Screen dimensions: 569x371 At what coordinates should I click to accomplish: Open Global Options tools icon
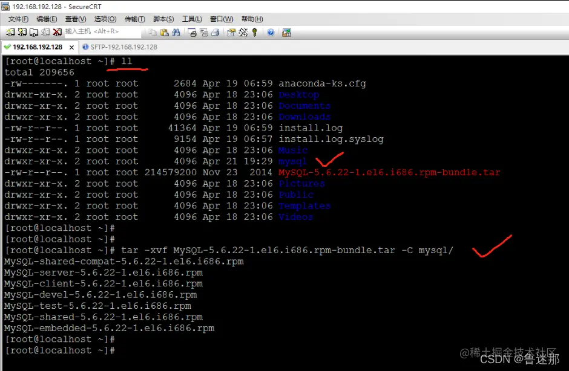tap(243, 32)
